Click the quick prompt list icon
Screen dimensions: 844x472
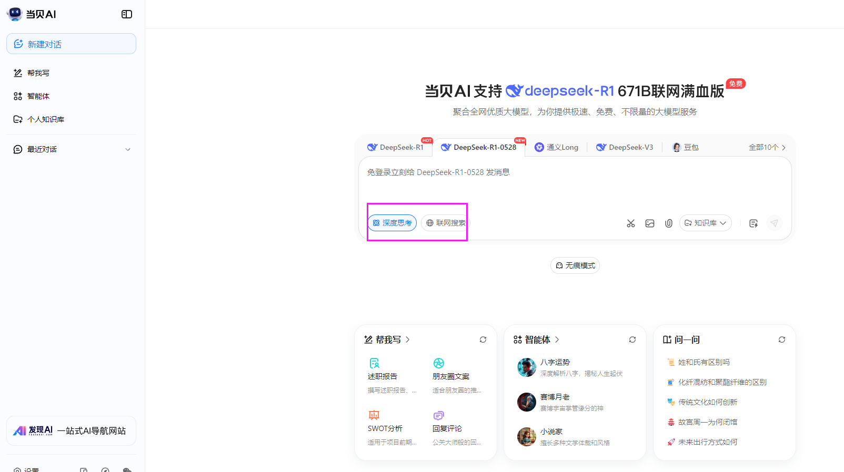(x=753, y=223)
